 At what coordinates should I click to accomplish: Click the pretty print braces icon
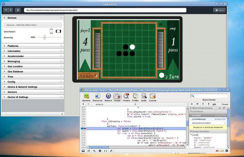(x=105, y=151)
